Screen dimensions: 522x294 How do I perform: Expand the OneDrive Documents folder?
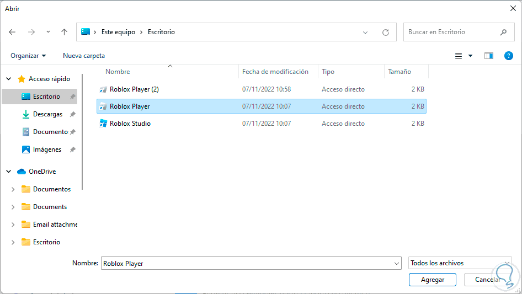pyautogui.click(x=13, y=207)
